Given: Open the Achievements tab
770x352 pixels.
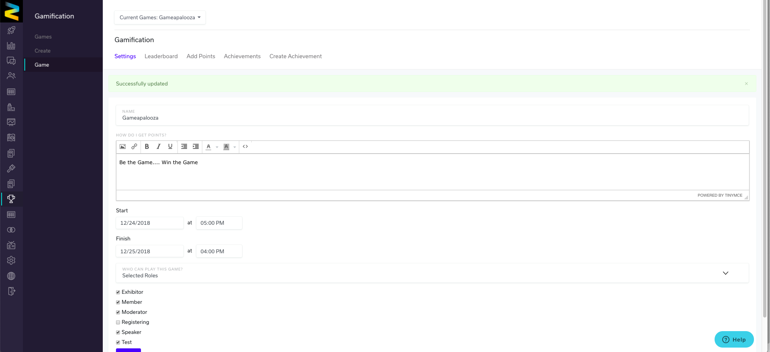Looking at the screenshot, I should (242, 56).
